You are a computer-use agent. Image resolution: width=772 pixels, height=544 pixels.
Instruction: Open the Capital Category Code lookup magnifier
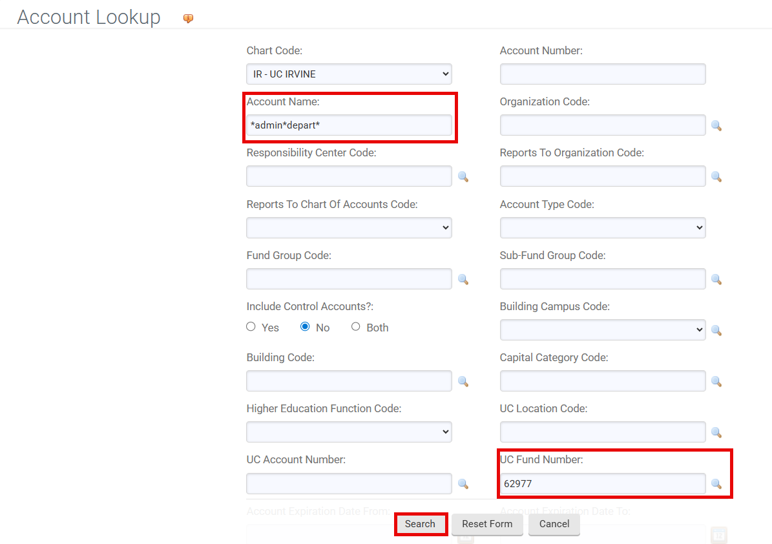pos(716,381)
